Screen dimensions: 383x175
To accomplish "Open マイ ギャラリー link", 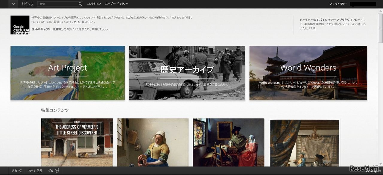I will click(338, 4).
